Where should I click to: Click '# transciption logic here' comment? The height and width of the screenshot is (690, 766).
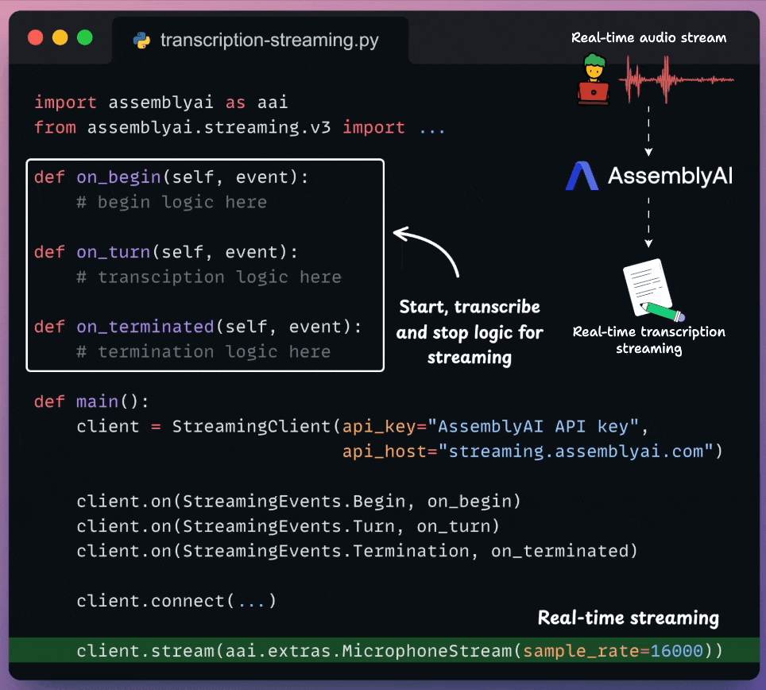209,277
